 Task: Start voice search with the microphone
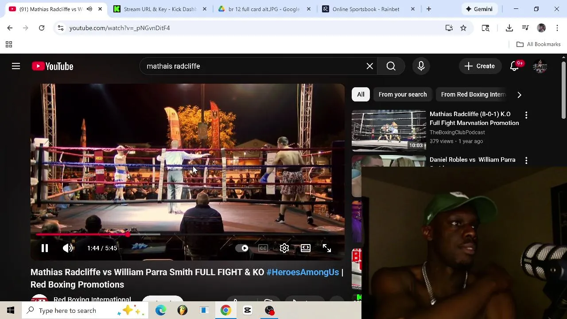point(421,66)
